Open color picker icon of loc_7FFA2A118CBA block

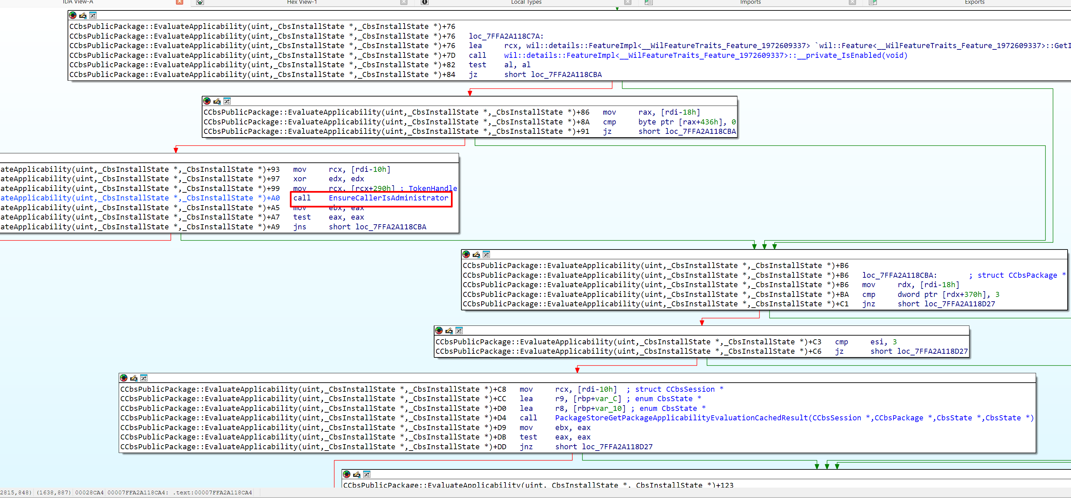[x=466, y=255]
